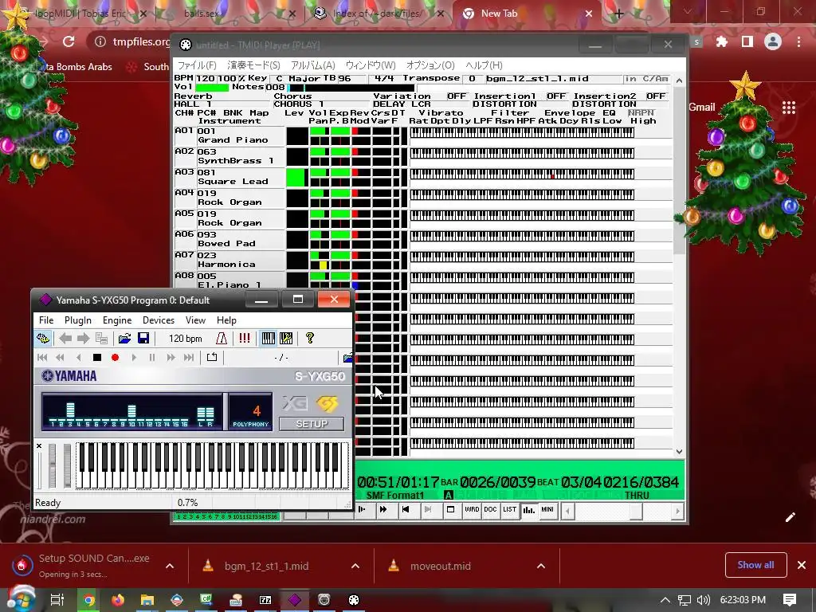Reload the page in Chrome
816x612 pixels.
click(69, 41)
